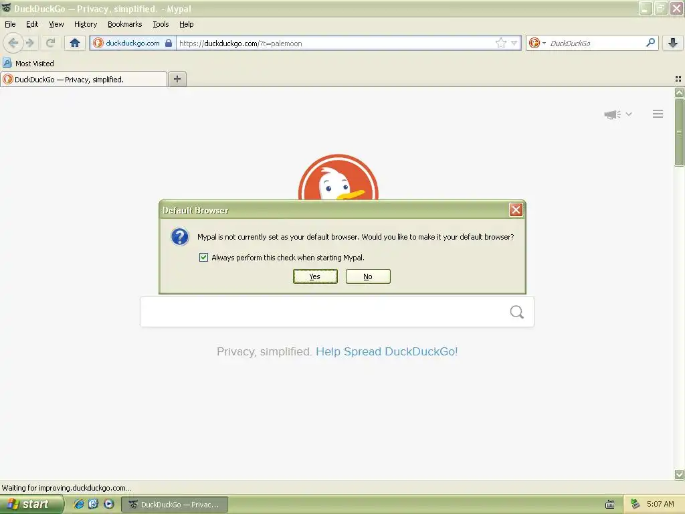Viewport: 685px width, 514px height.
Task: Click the scrollbar up arrow
Action: [x=679, y=92]
